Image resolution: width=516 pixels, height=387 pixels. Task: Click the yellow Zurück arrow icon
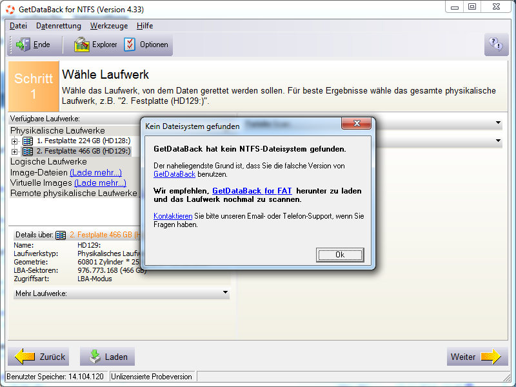click(x=25, y=357)
